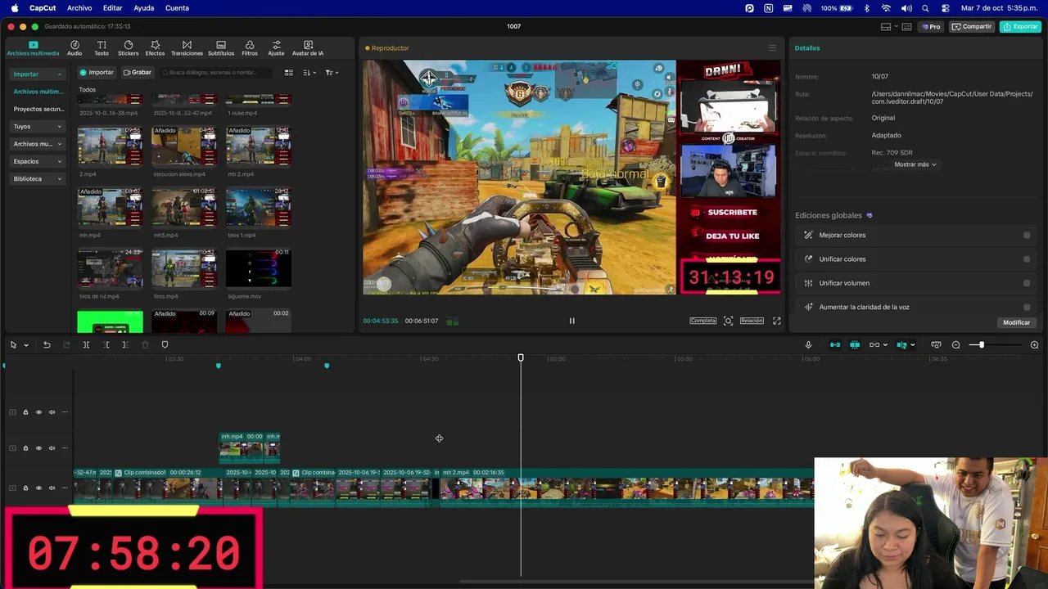Open player panel menu icon
Viewport: 1048px width, 589px height.
point(771,48)
